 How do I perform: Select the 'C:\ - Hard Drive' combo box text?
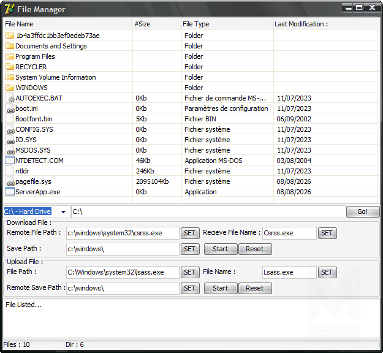tap(28, 211)
